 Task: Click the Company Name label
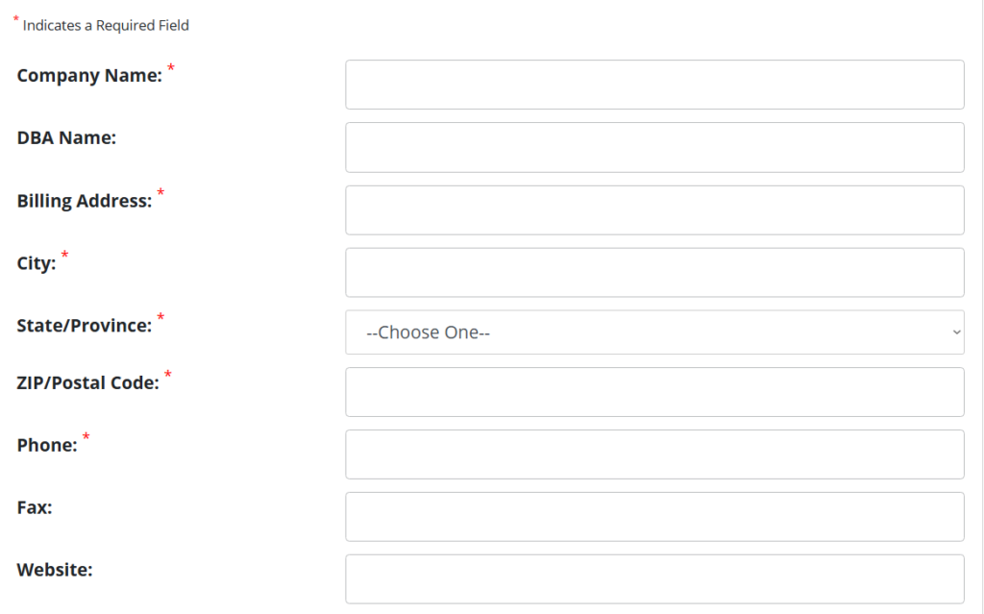click(90, 75)
